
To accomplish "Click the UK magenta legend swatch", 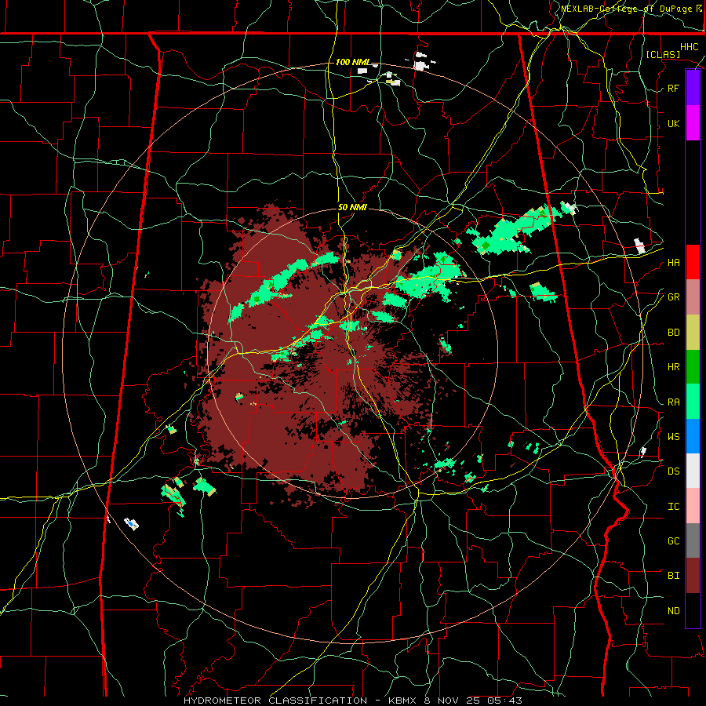I will (x=693, y=123).
